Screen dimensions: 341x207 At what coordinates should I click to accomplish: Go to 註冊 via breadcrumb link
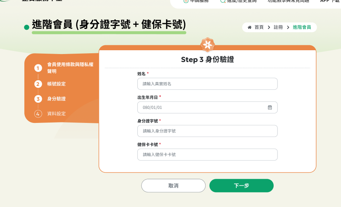278,27
